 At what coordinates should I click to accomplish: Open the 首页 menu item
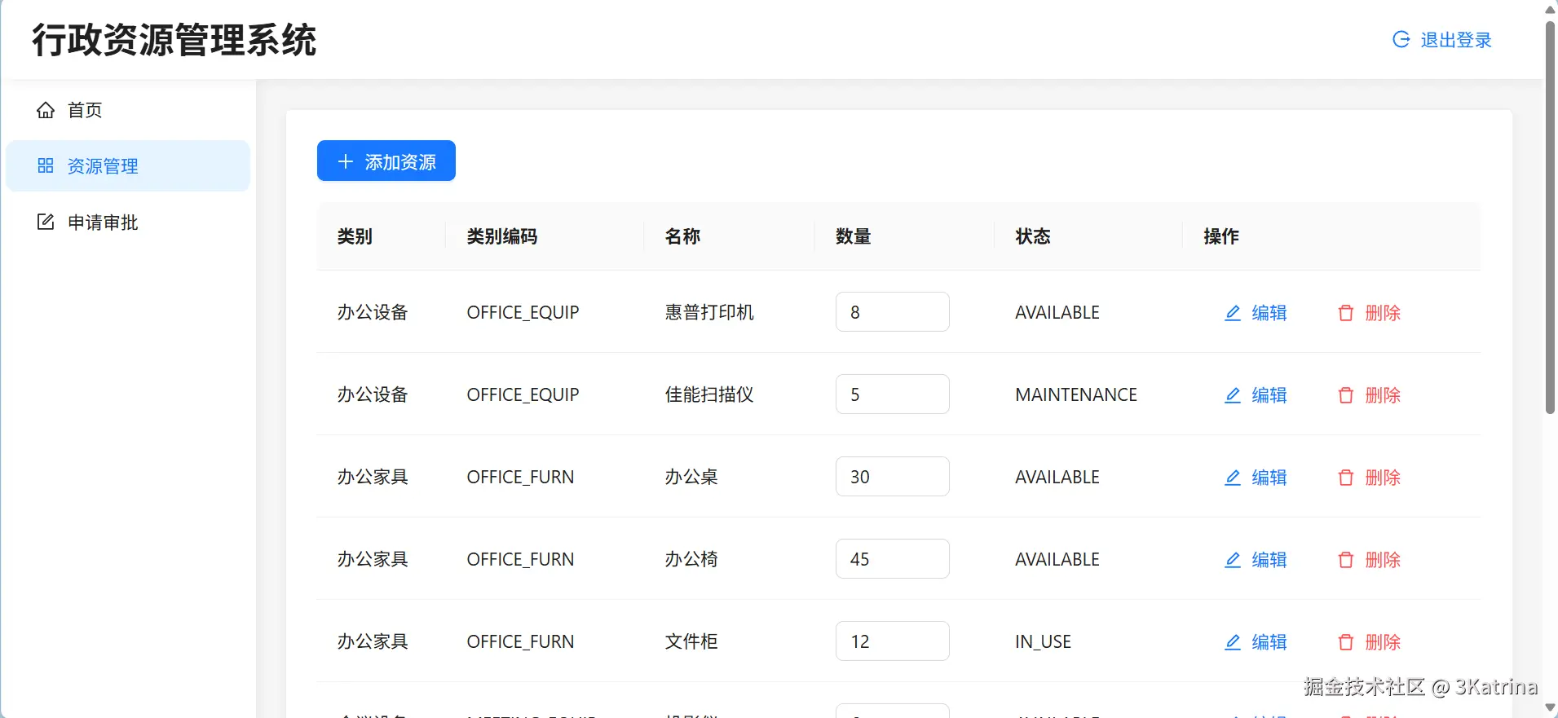pos(128,110)
